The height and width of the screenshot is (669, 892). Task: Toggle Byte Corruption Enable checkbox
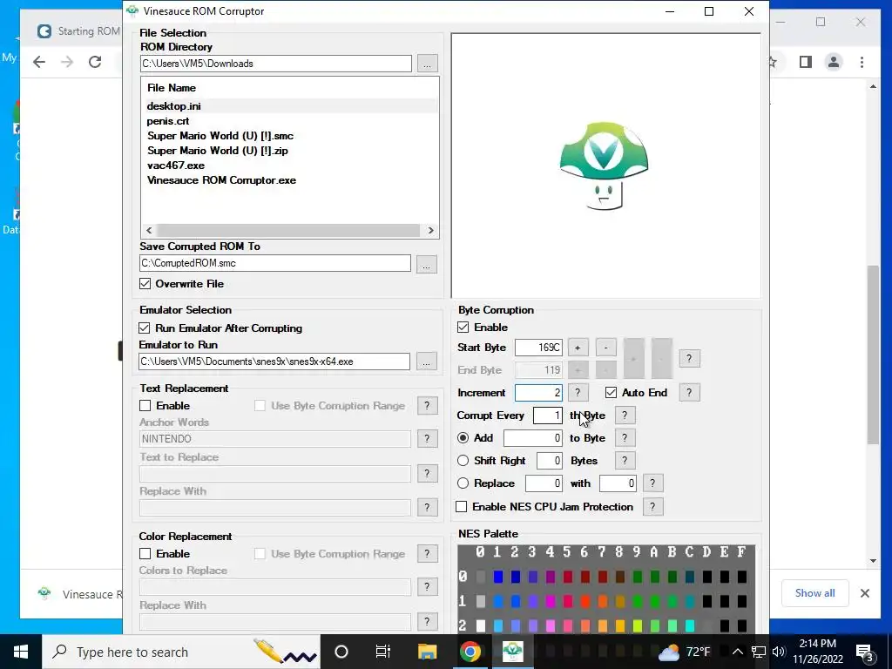463,328
